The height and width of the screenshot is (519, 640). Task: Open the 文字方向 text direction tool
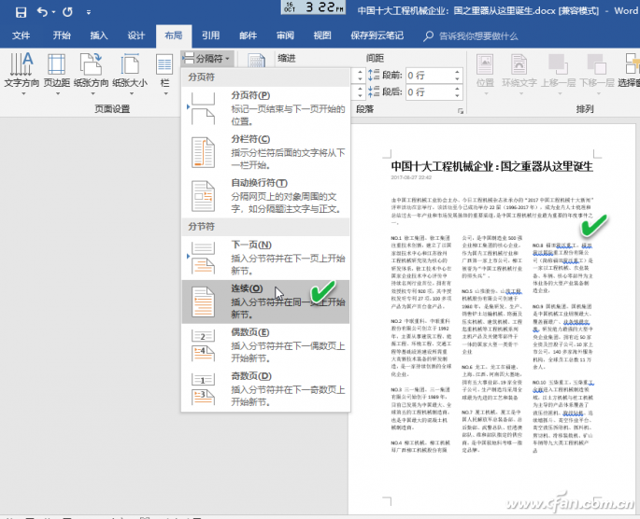point(21,74)
